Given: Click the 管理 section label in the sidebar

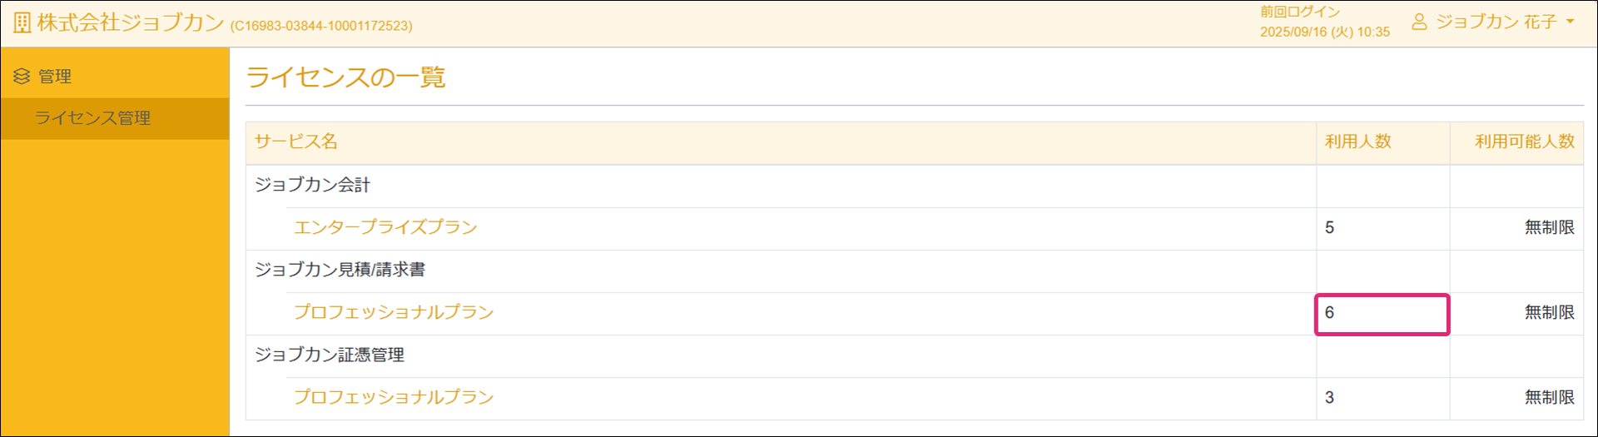Looking at the screenshot, I should pyautogui.click(x=55, y=77).
